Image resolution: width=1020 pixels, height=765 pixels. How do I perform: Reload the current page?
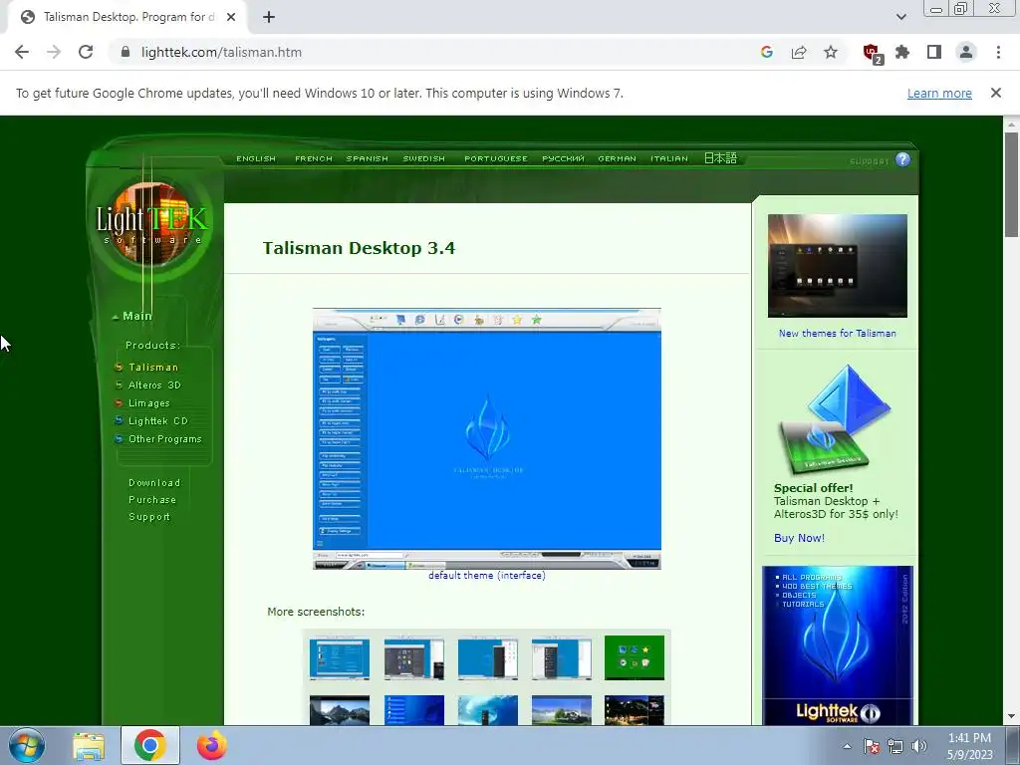86,52
